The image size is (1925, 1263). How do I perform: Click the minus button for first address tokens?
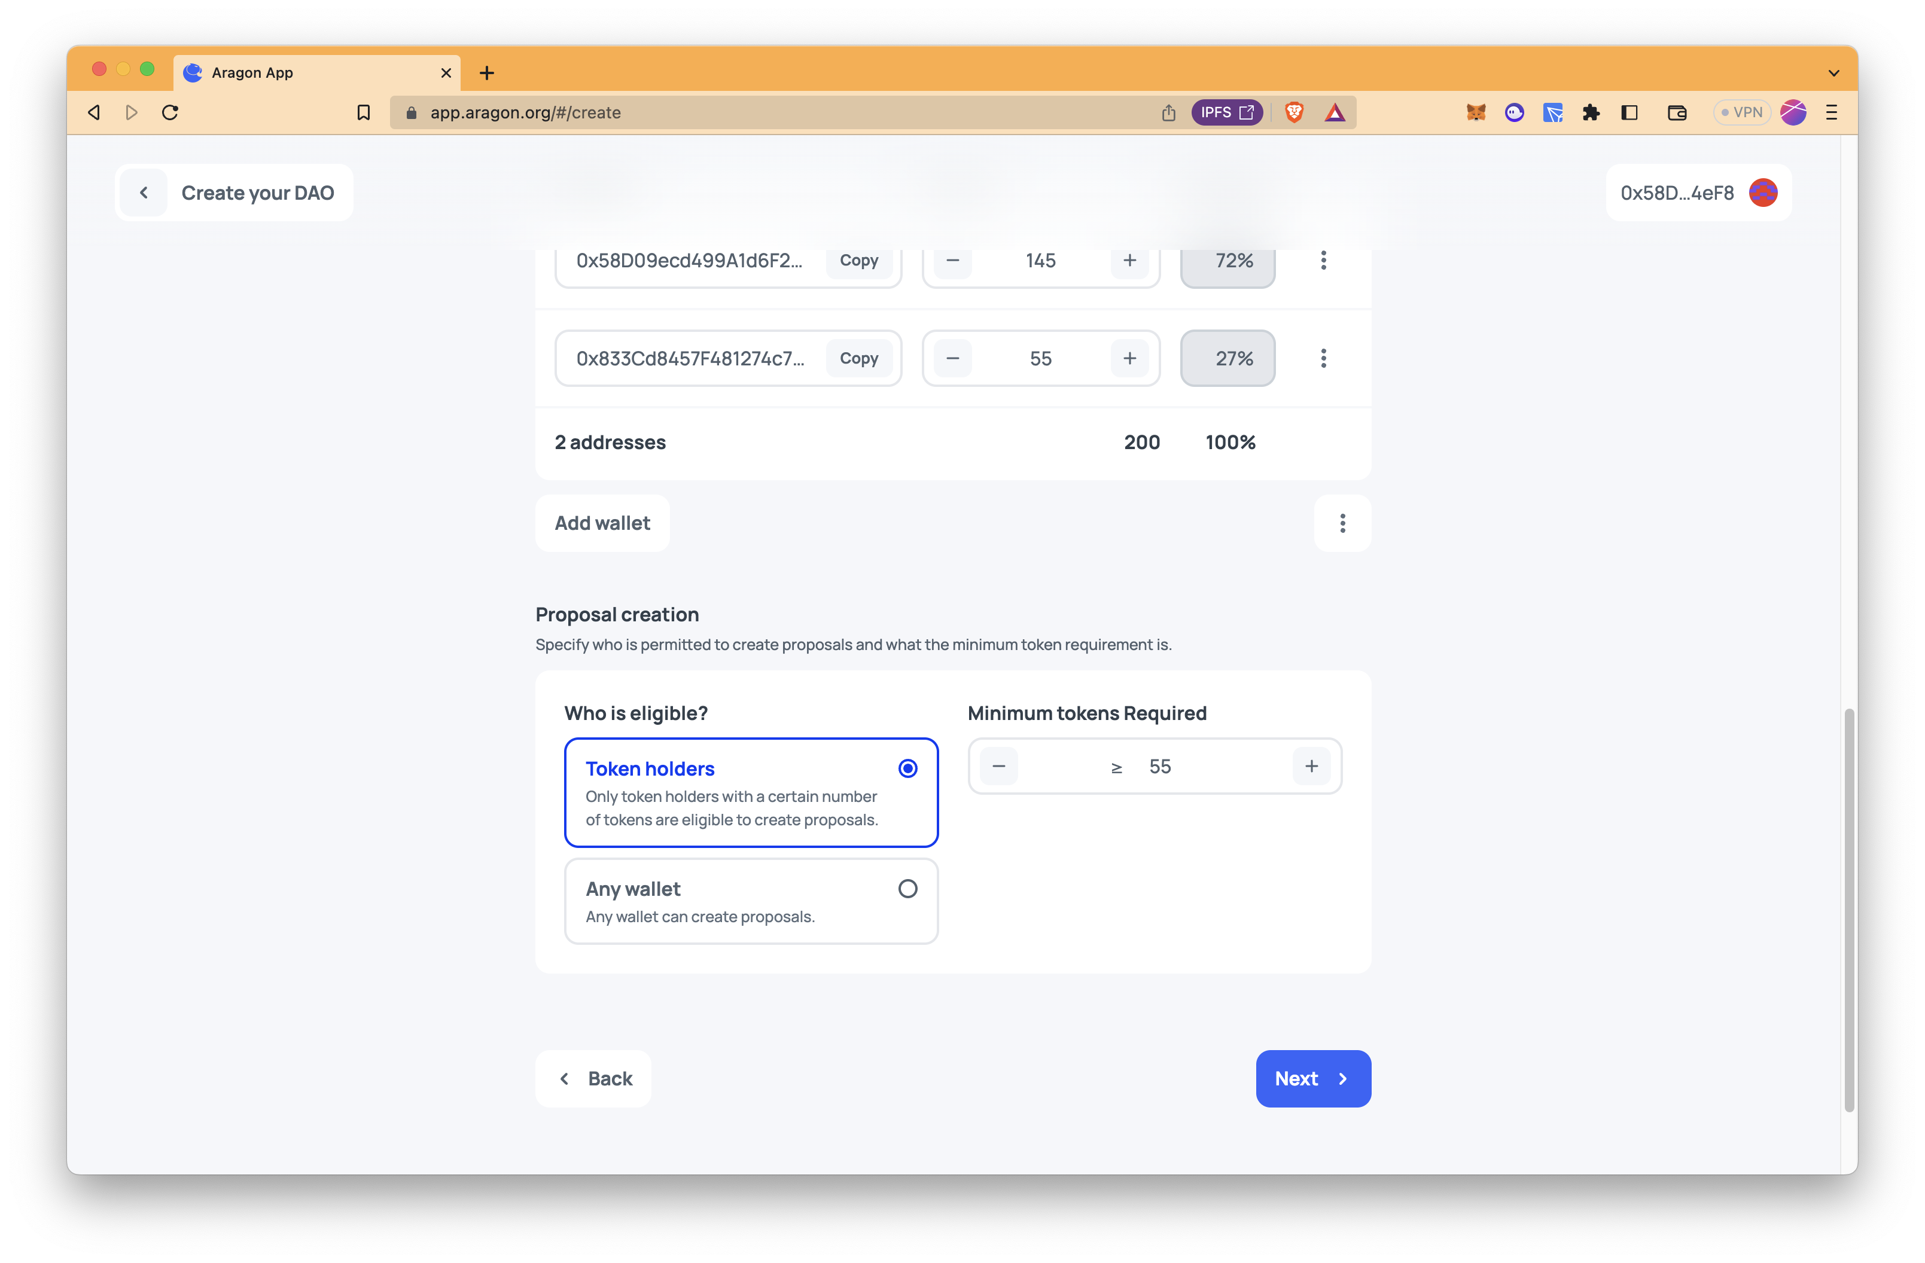click(x=952, y=260)
